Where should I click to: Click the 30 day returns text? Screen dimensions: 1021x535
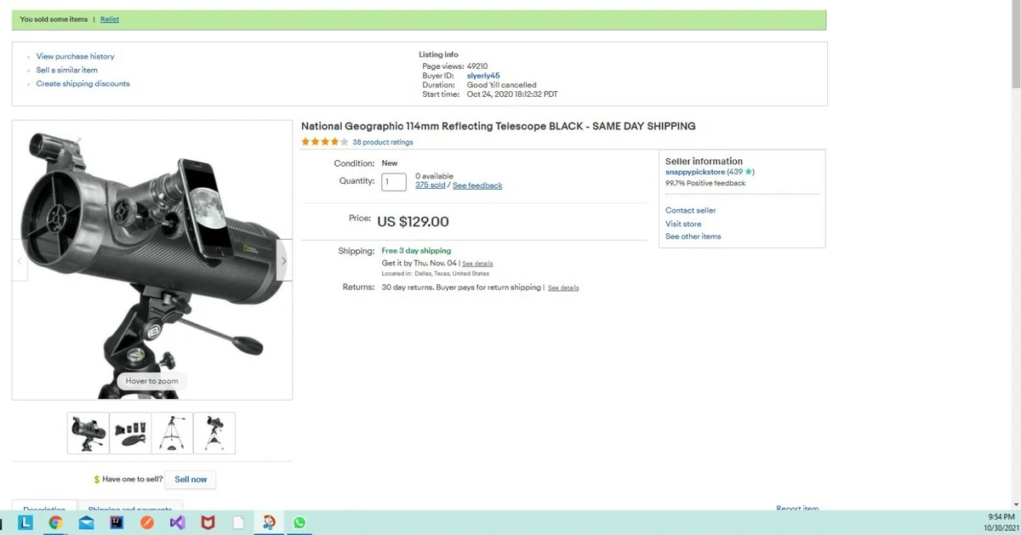(x=461, y=287)
